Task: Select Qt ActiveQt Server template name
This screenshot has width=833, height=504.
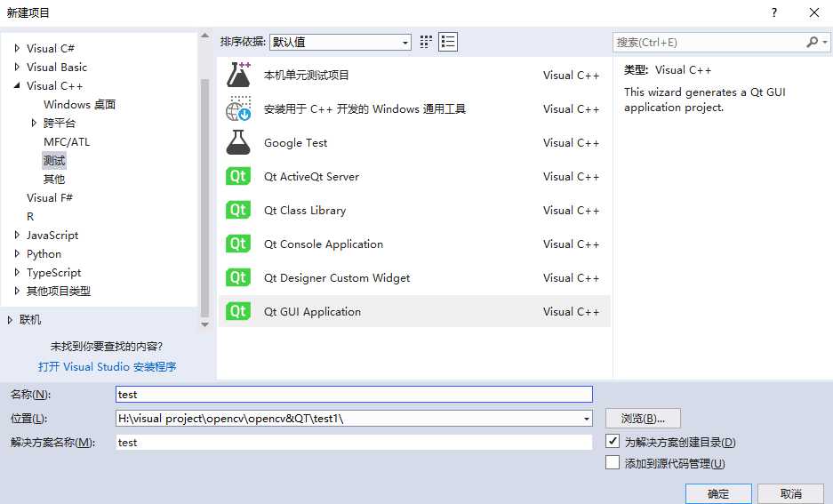Action: (x=311, y=176)
